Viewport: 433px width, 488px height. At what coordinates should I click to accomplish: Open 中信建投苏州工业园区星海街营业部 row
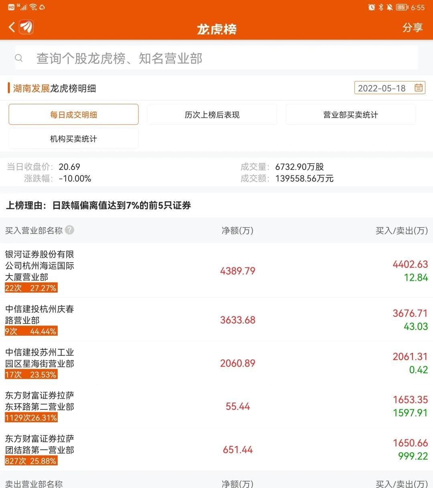click(216, 363)
